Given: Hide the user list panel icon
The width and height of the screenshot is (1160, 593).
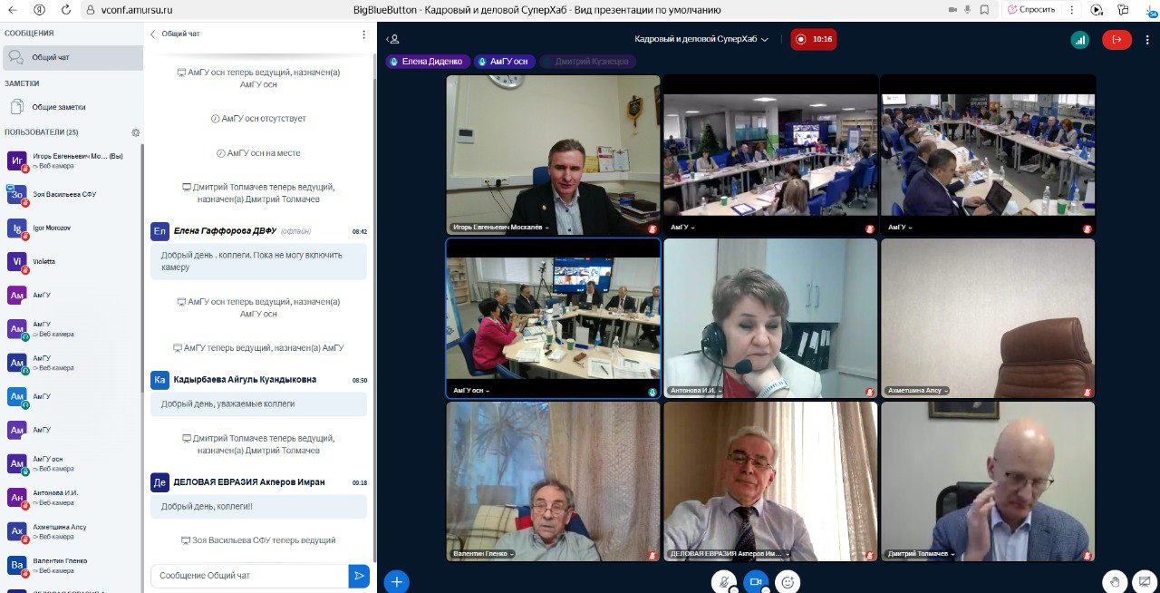Looking at the screenshot, I should point(392,39).
